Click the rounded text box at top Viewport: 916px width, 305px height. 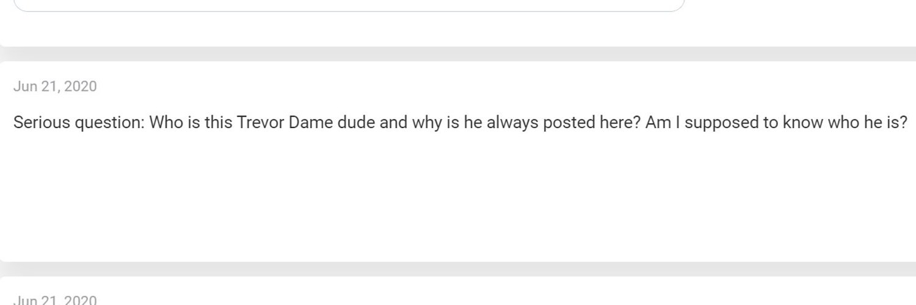[x=349, y=5]
